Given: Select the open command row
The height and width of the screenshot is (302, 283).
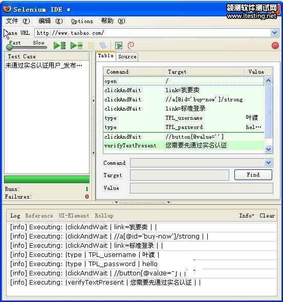Looking at the screenshot, I should [184, 81].
